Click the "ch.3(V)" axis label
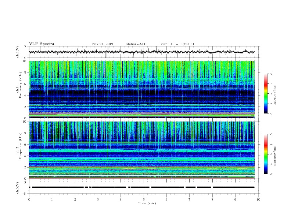Image resolution: width=291 pixels, height=224 pixels. pyautogui.click(x=18, y=188)
